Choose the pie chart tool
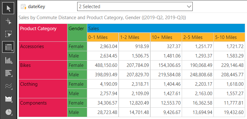Screen dimensions: 247x119 (8, 112)
